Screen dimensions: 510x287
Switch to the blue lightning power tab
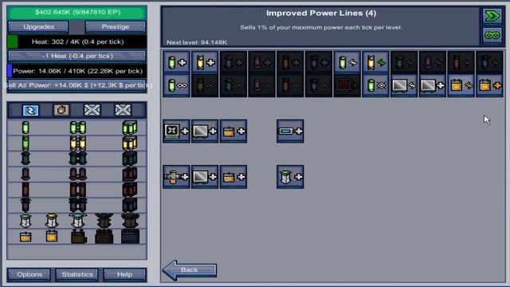click(30, 110)
